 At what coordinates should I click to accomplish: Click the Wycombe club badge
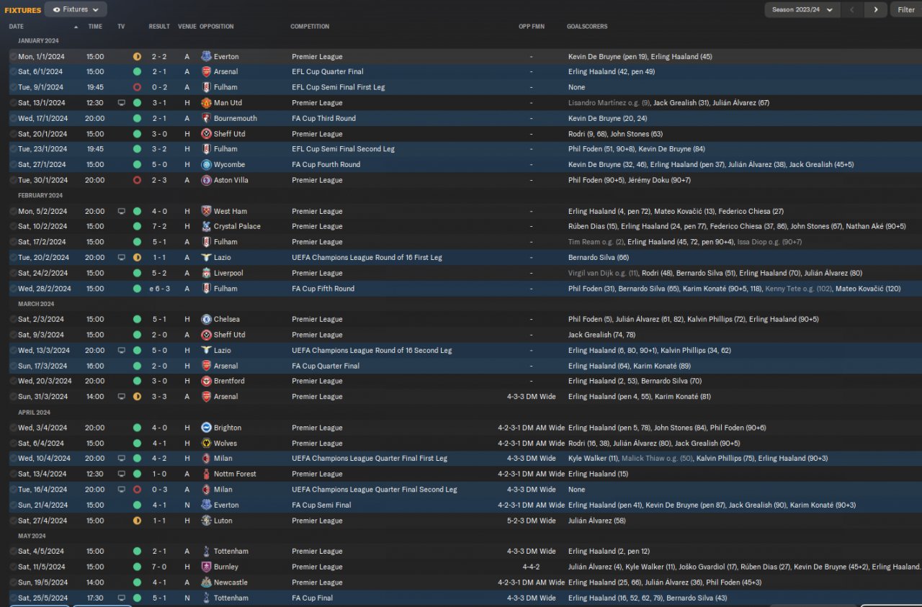click(x=206, y=164)
